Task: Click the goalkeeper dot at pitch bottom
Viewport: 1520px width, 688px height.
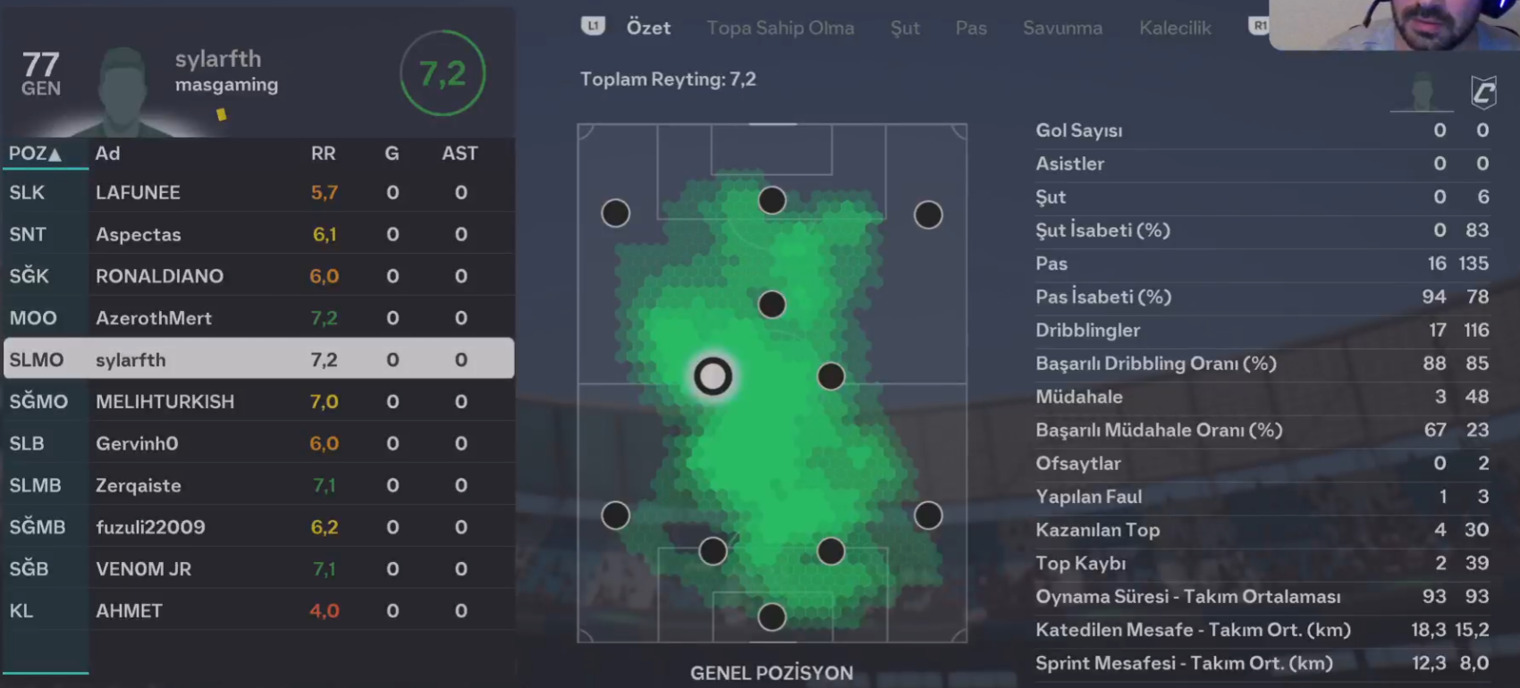Action: [772, 617]
